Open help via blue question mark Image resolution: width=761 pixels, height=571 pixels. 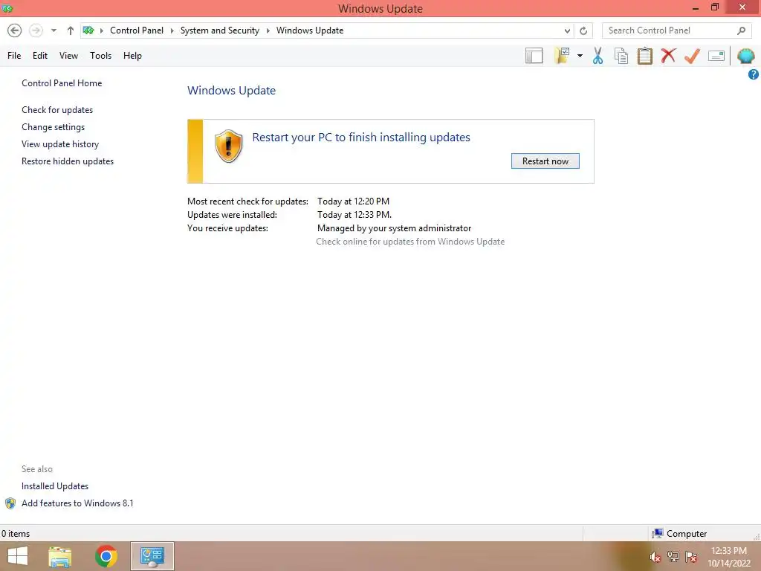754,74
